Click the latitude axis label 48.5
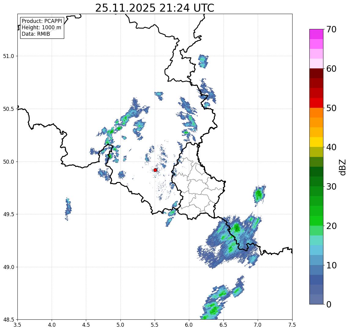 9,319
